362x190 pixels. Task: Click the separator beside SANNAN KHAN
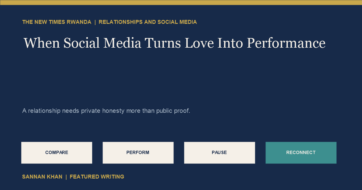(66, 177)
